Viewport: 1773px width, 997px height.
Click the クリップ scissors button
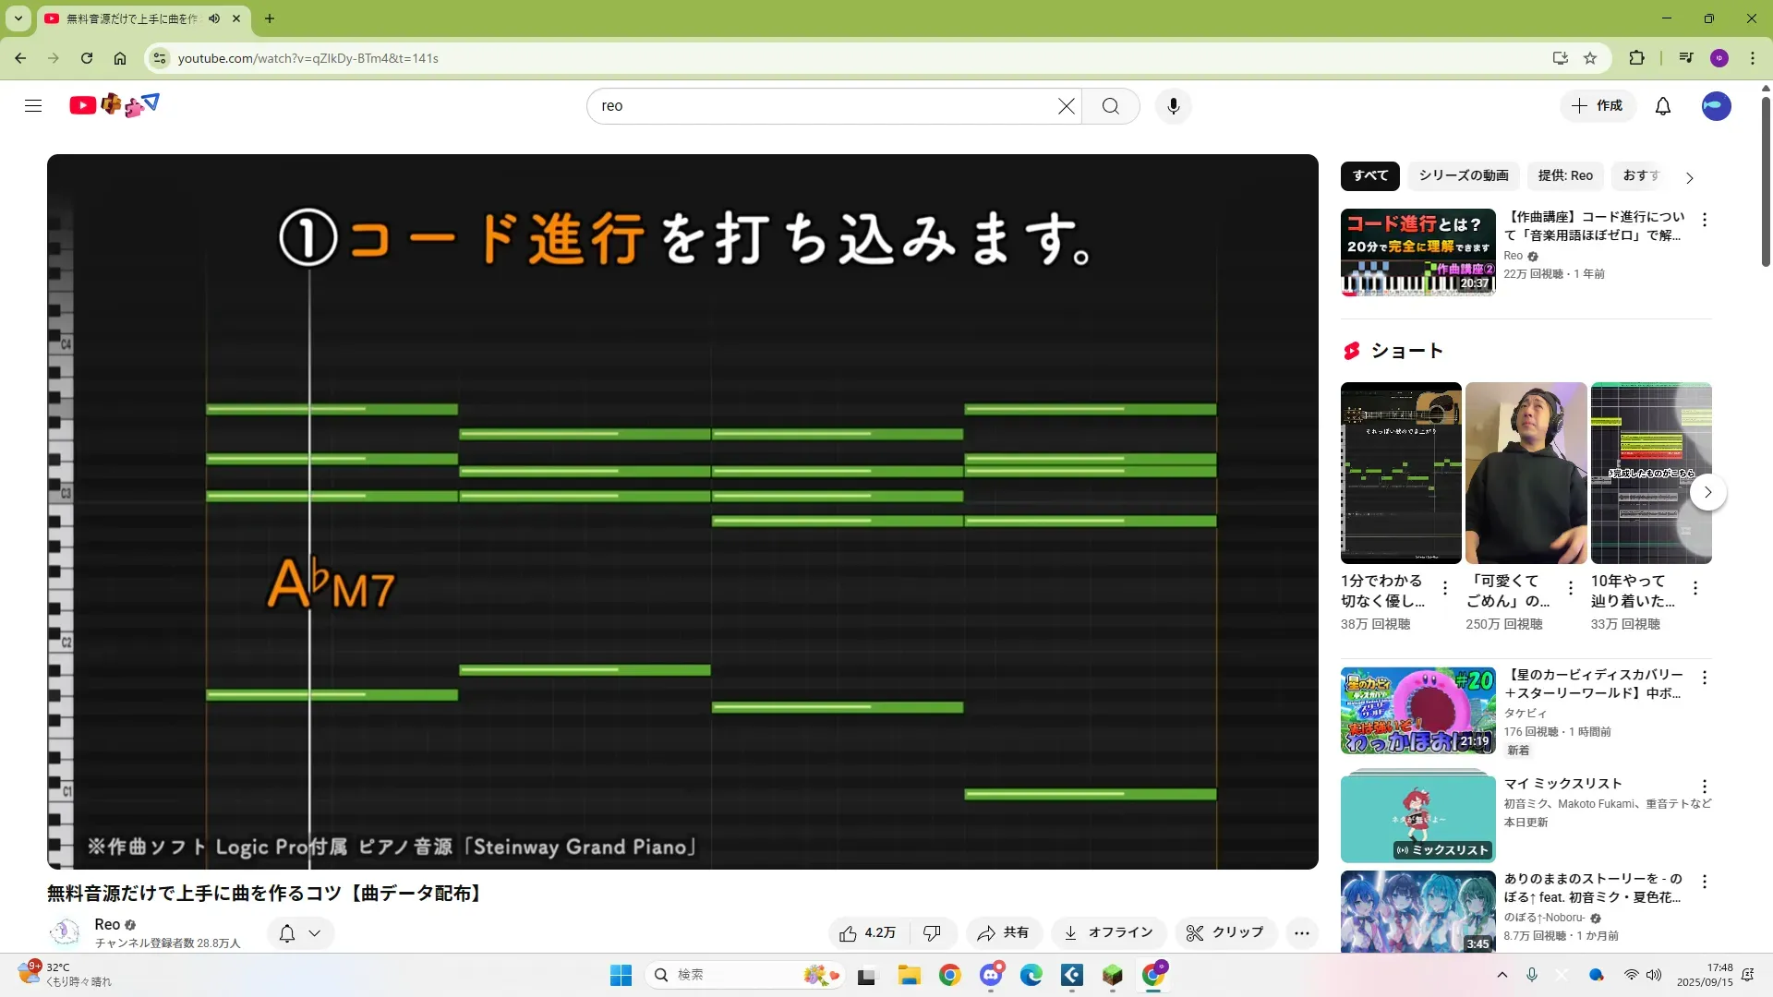coord(1224,933)
